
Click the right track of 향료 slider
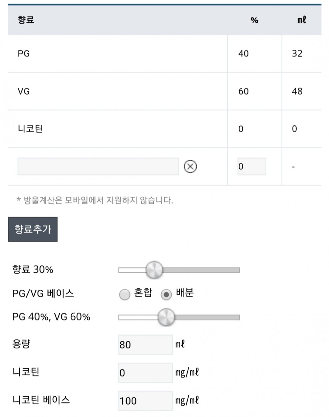click(201, 270)
